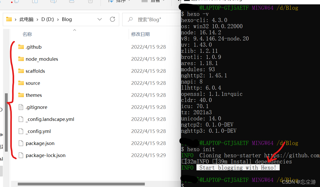This screenshot has height=187, width=320.
Task: Select the source folder name
Action: [x=33, y=83]
